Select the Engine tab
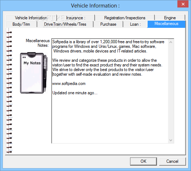The width and height of the screenshot is (191, 171). tap(170, 18)
